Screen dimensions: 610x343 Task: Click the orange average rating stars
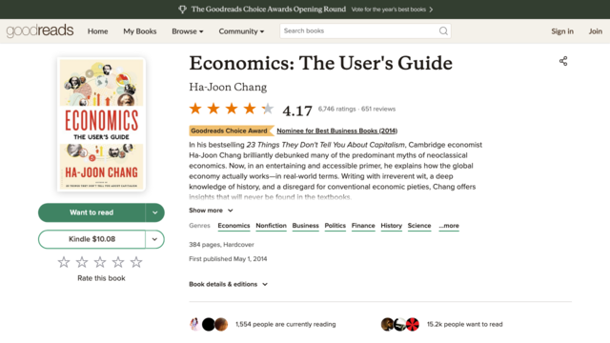click(x=232, y=109)
